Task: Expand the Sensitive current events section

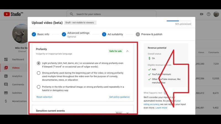Action: (x=127, y=113)
